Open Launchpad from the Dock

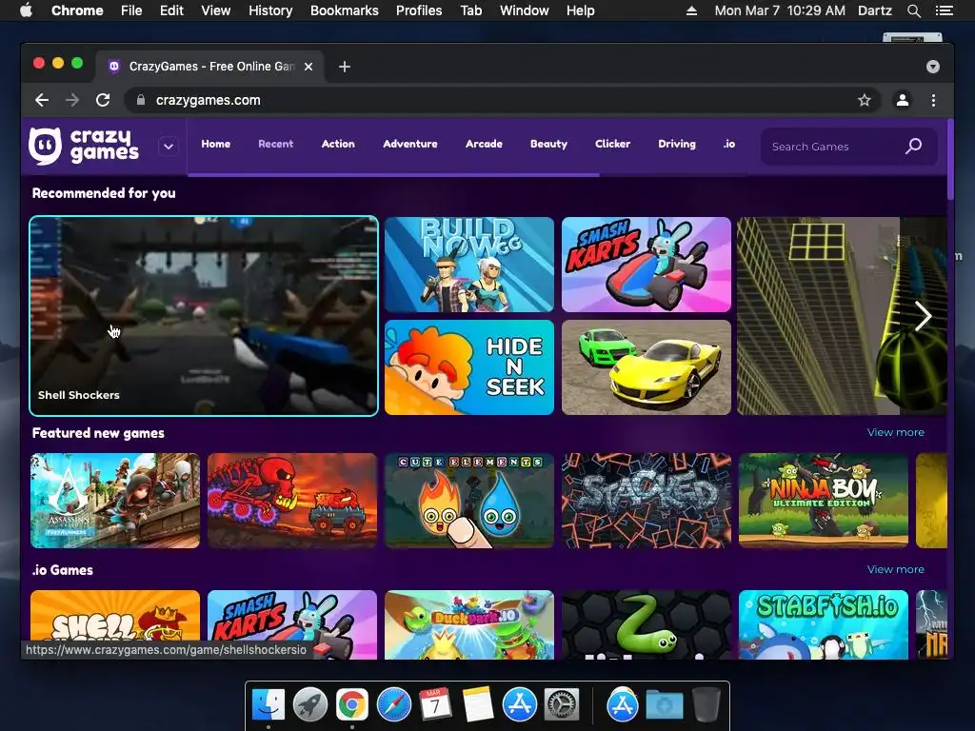[x=310, y=705]
